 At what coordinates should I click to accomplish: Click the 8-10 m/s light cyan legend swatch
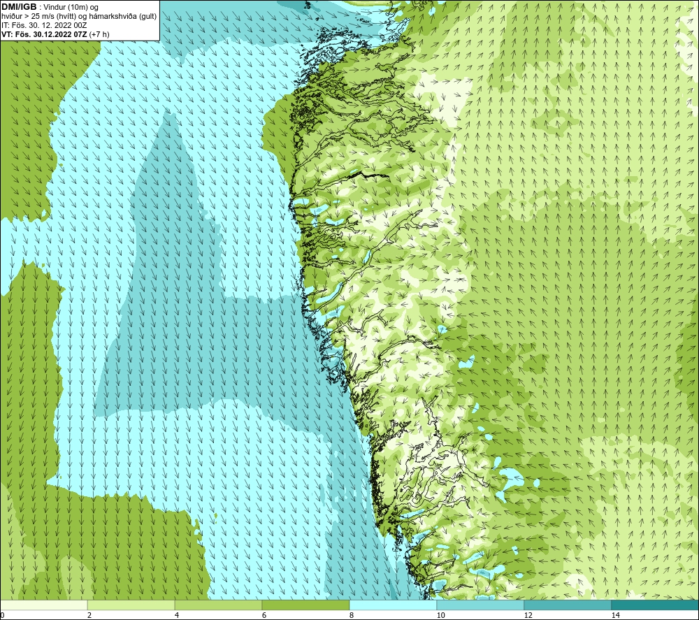coord(393,605)
